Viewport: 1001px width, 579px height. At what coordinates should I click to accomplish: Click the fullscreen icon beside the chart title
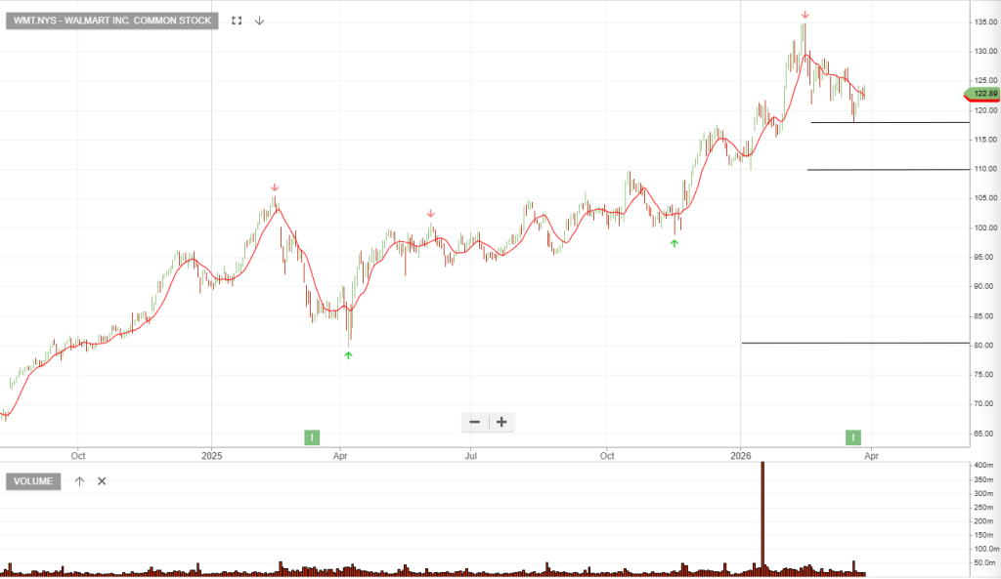(x=237, y=21)
